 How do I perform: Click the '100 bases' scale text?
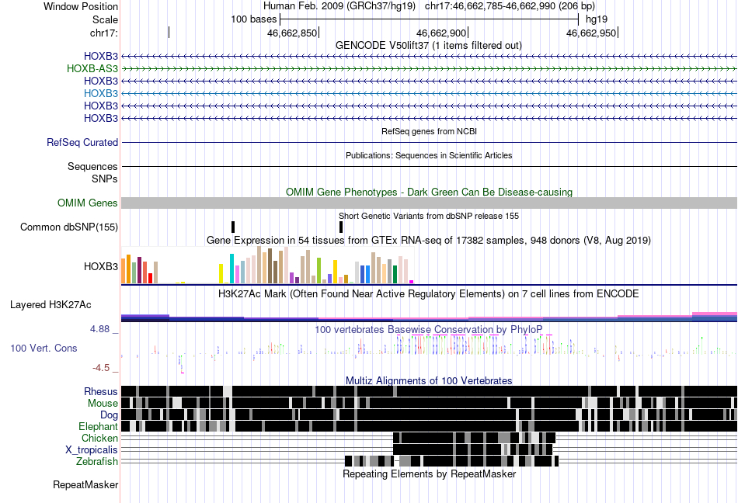coord(254,19)
